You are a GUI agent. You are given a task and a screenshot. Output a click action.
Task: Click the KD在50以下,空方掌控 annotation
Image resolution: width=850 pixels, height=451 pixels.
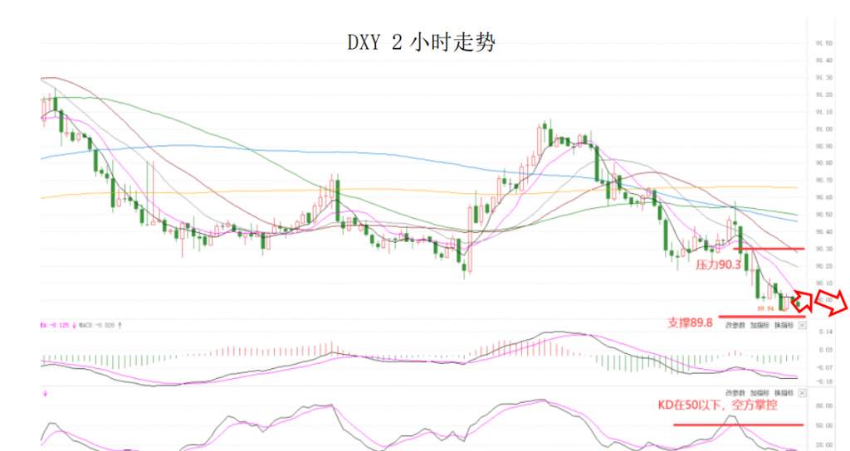(717, 405)
